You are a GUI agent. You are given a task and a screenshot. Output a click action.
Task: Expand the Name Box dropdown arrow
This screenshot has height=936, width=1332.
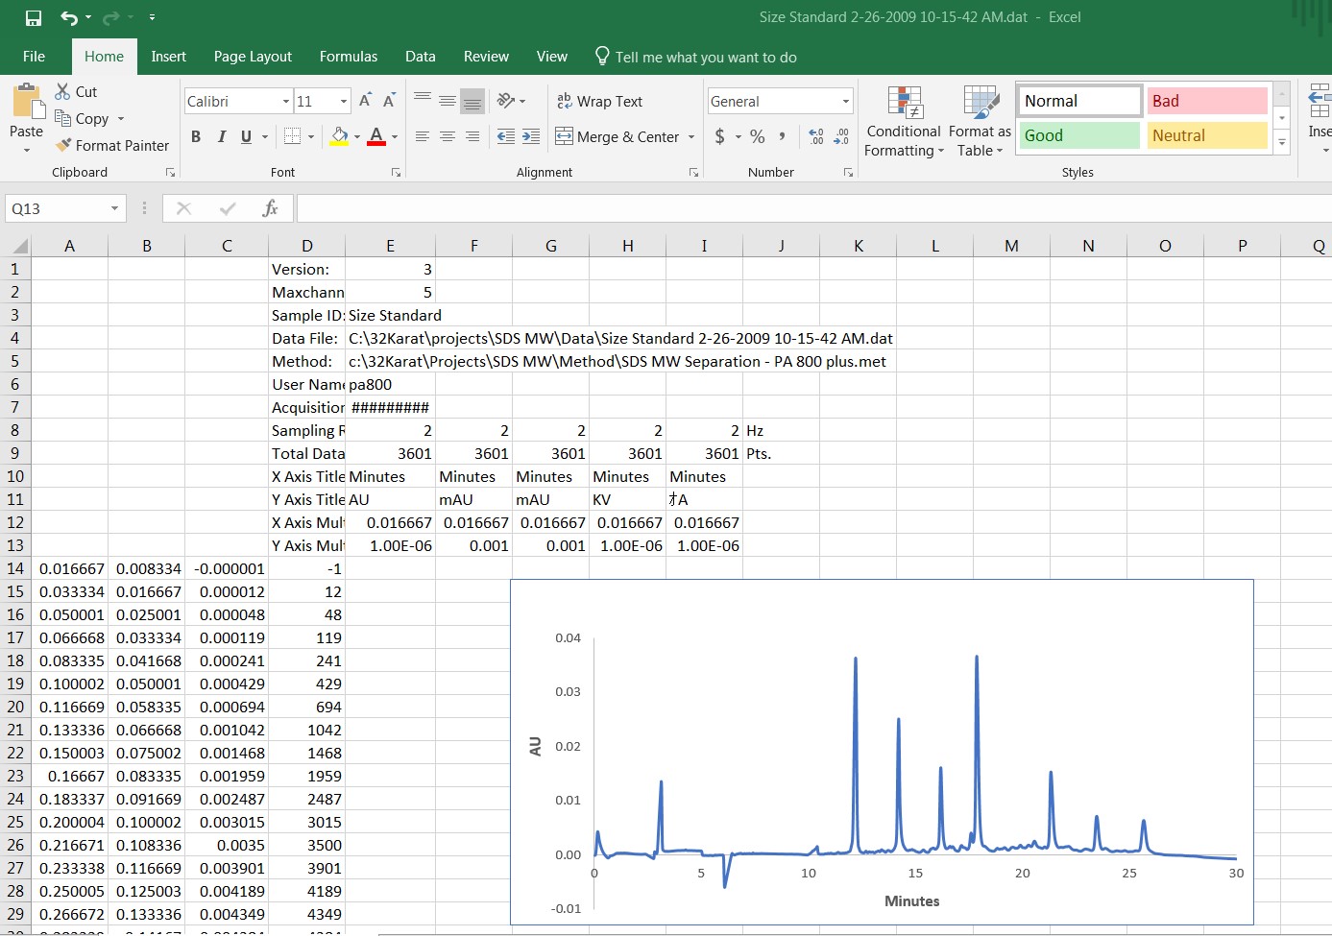coord(114,208)
